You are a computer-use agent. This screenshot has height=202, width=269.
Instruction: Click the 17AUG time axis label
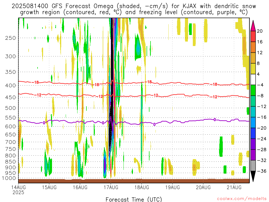(x=111, y=187)
